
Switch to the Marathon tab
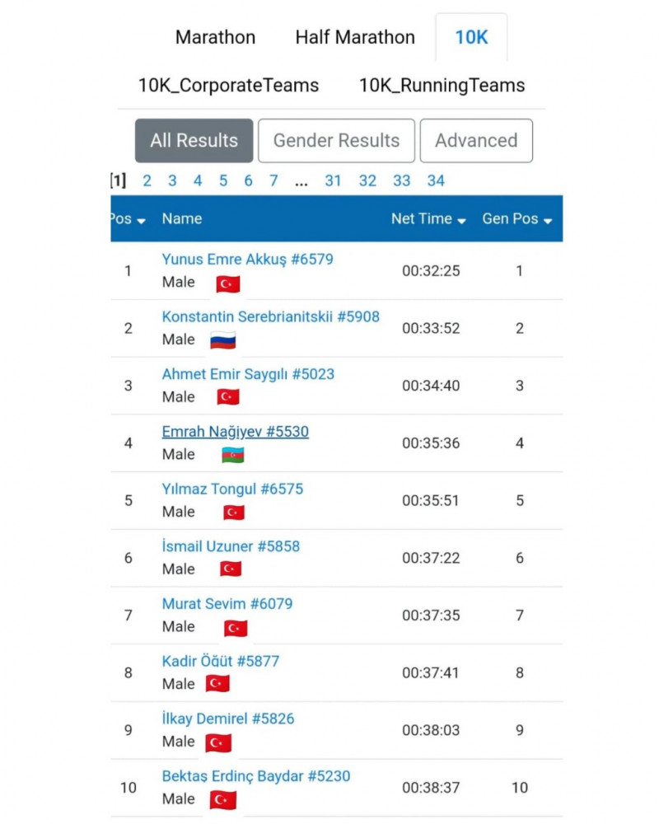[x=216, y=37]
